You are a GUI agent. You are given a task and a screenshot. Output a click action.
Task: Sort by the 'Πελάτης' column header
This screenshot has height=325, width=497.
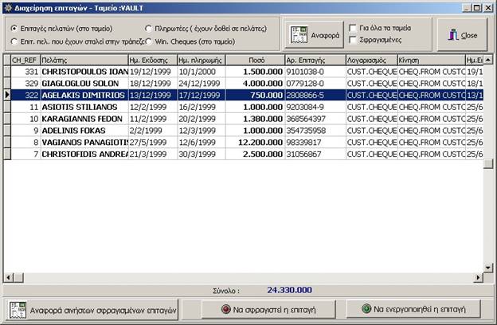coord(83,60)
